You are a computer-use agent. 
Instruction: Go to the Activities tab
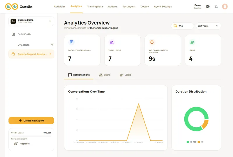pyautogui.click(x=60, y=6)
